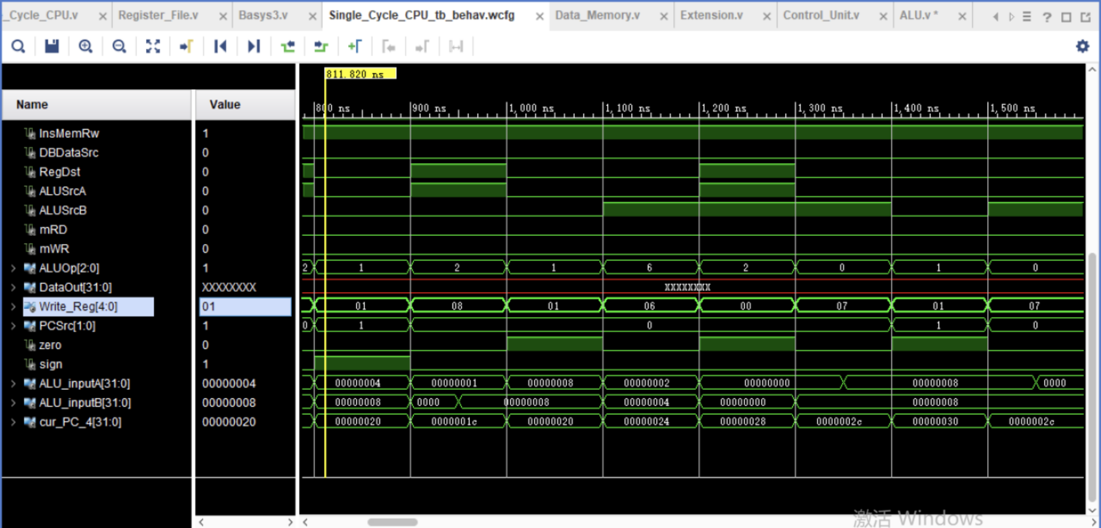Expand the ALU_inputA[31:0] bus
This screenshot has height=528, width=1101.
click(13, 384)
